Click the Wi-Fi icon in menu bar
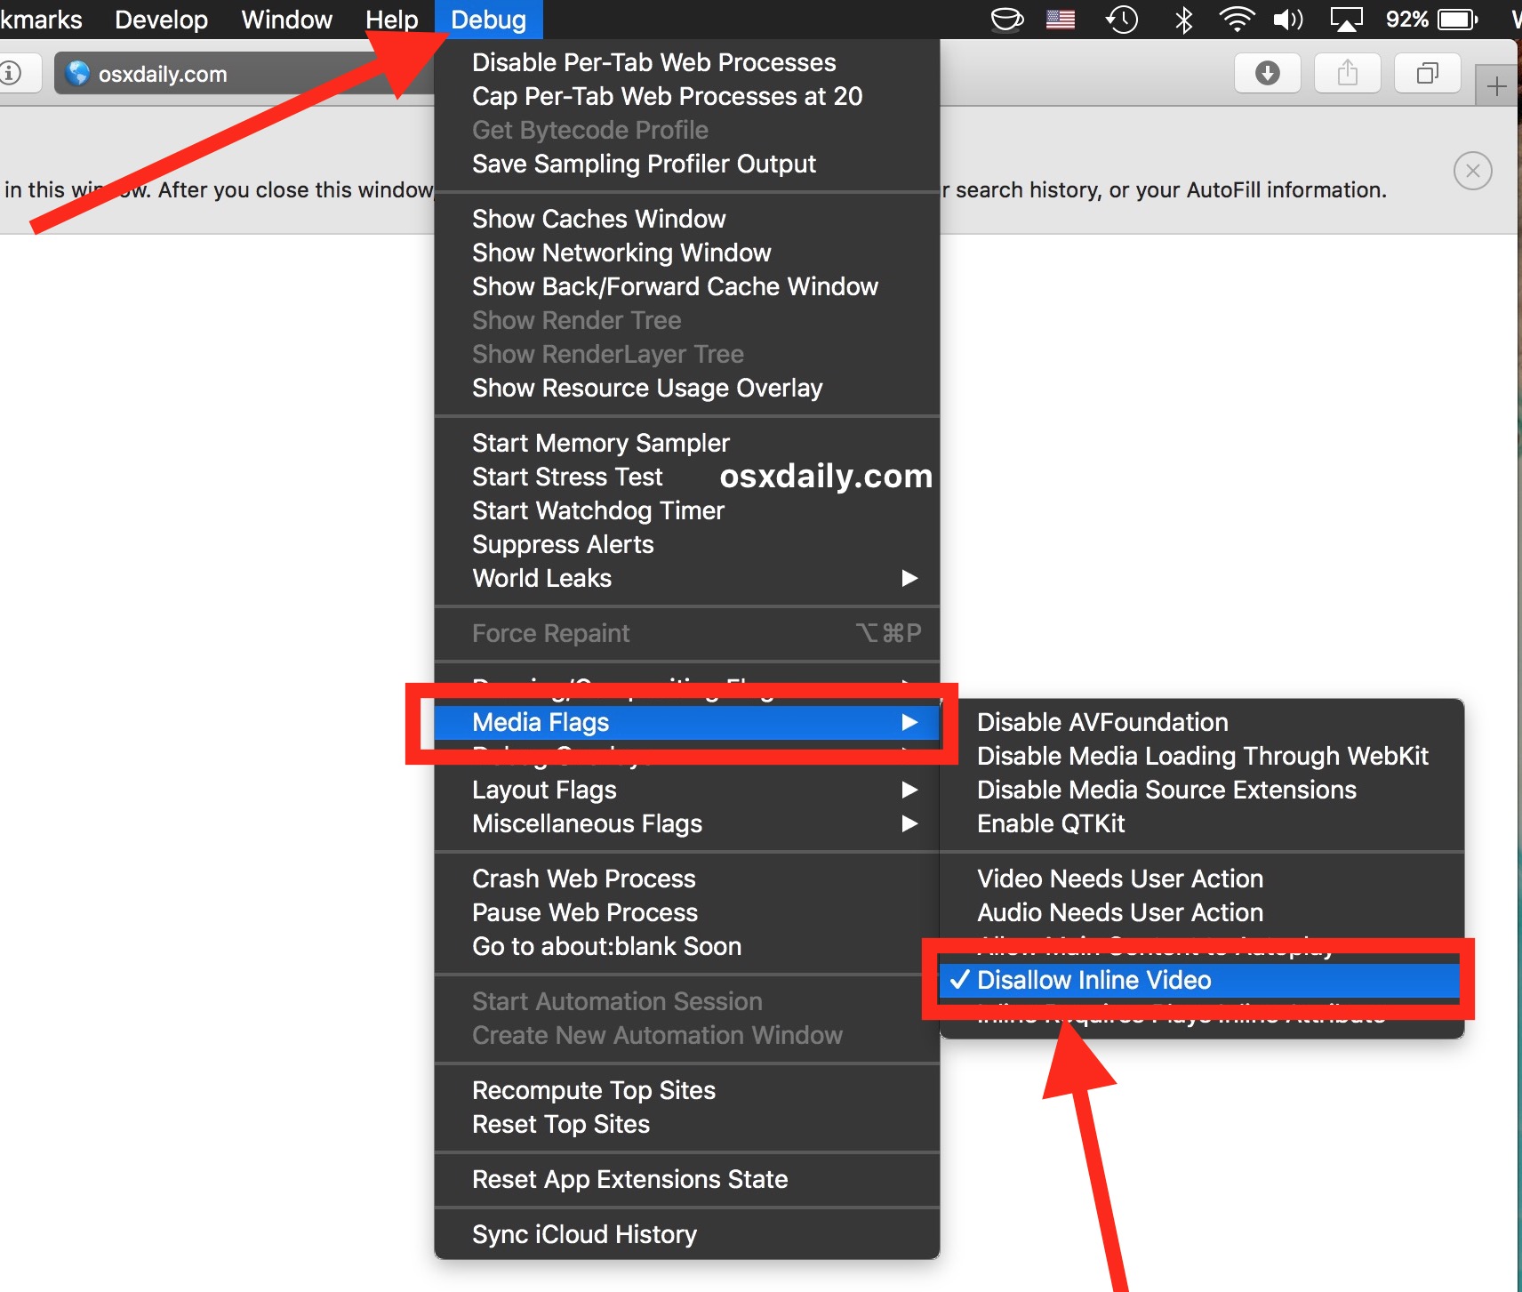The width and height of the screenshot is (1522, 1292). click(1236, 20)
